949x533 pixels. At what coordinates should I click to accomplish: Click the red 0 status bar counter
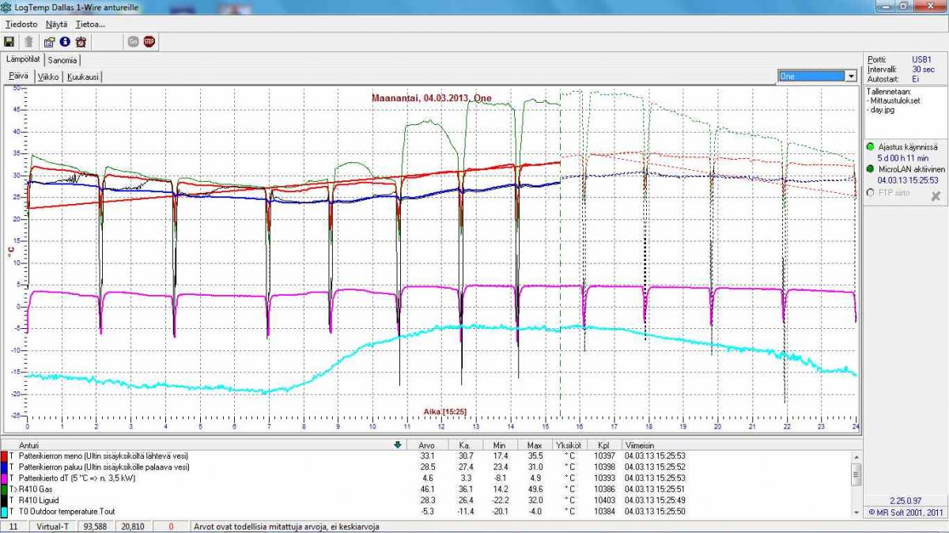(170, 526)
